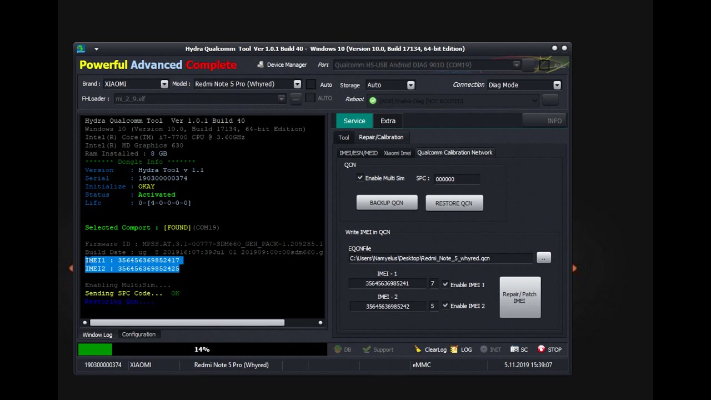Click the INIT icon
This screenshot has height=400, width=711.
484,349
